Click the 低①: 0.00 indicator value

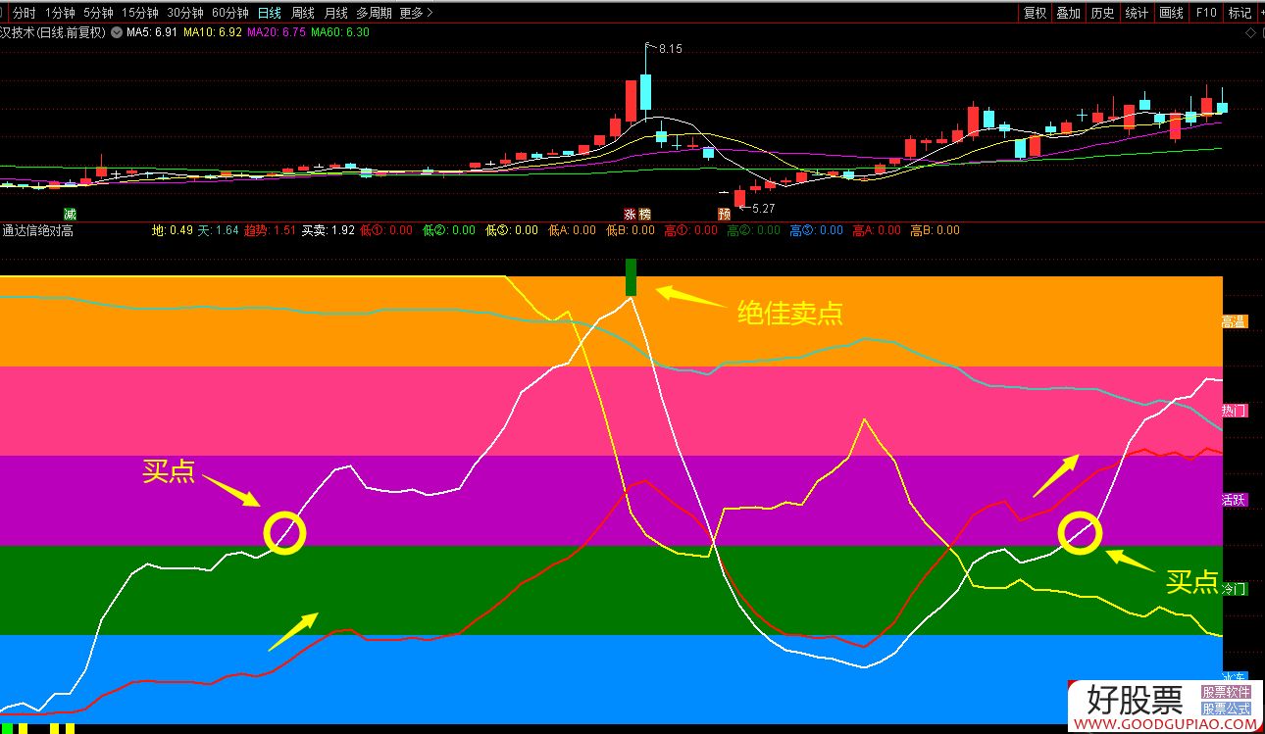click(386, 231)
